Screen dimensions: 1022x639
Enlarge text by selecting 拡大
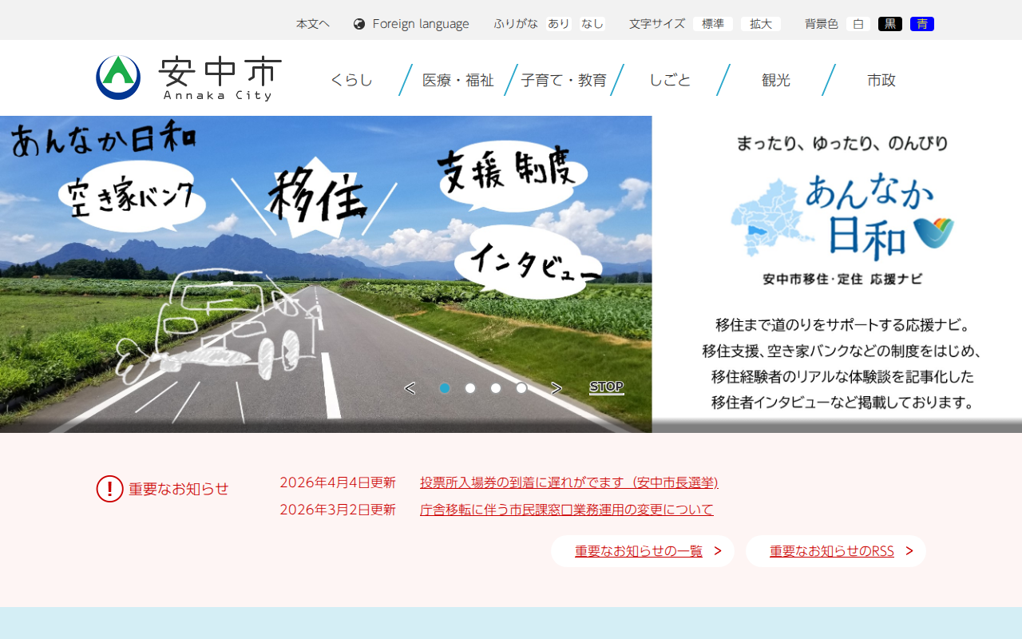(x=760, y=23)
